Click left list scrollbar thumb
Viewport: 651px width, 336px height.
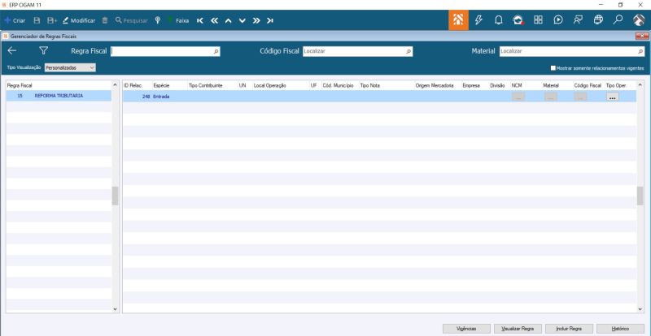[115, 196]
